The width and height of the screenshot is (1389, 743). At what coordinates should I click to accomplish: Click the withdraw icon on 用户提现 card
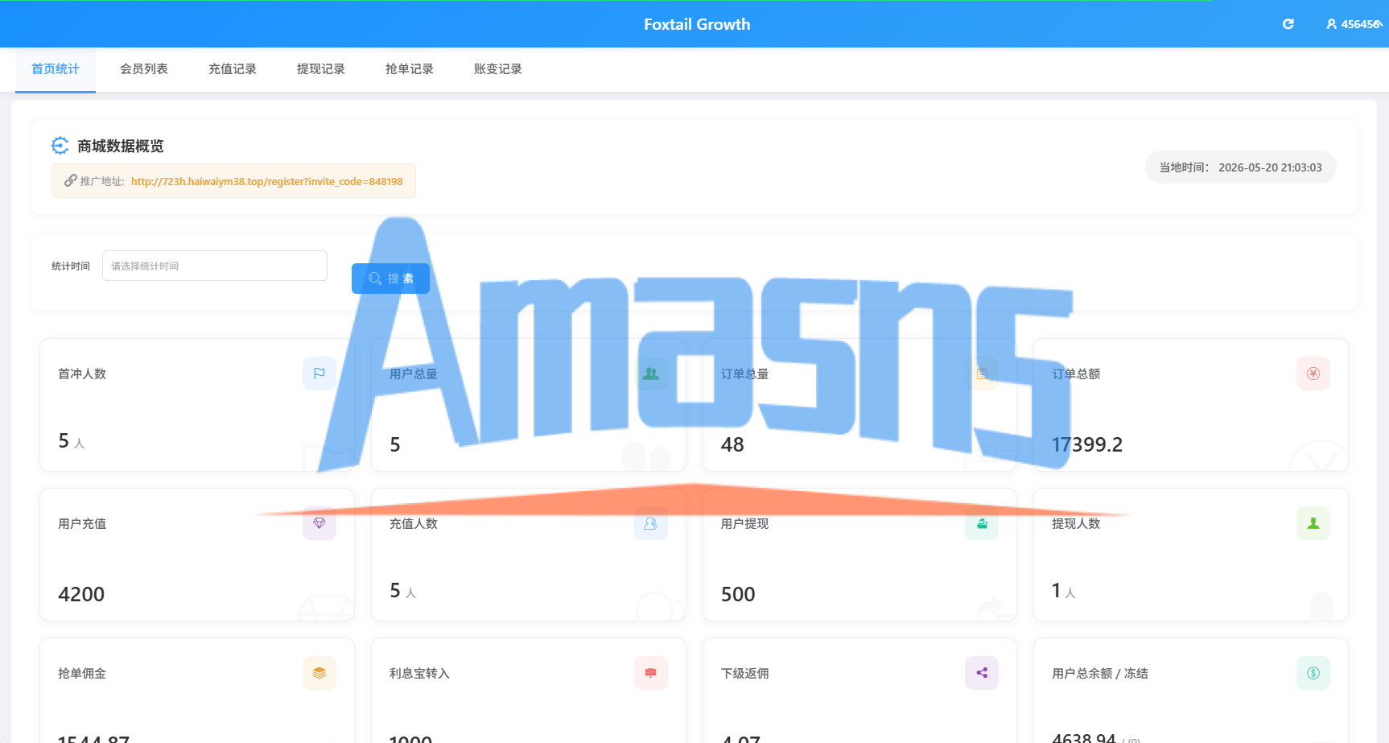click(x=982, y=523)
